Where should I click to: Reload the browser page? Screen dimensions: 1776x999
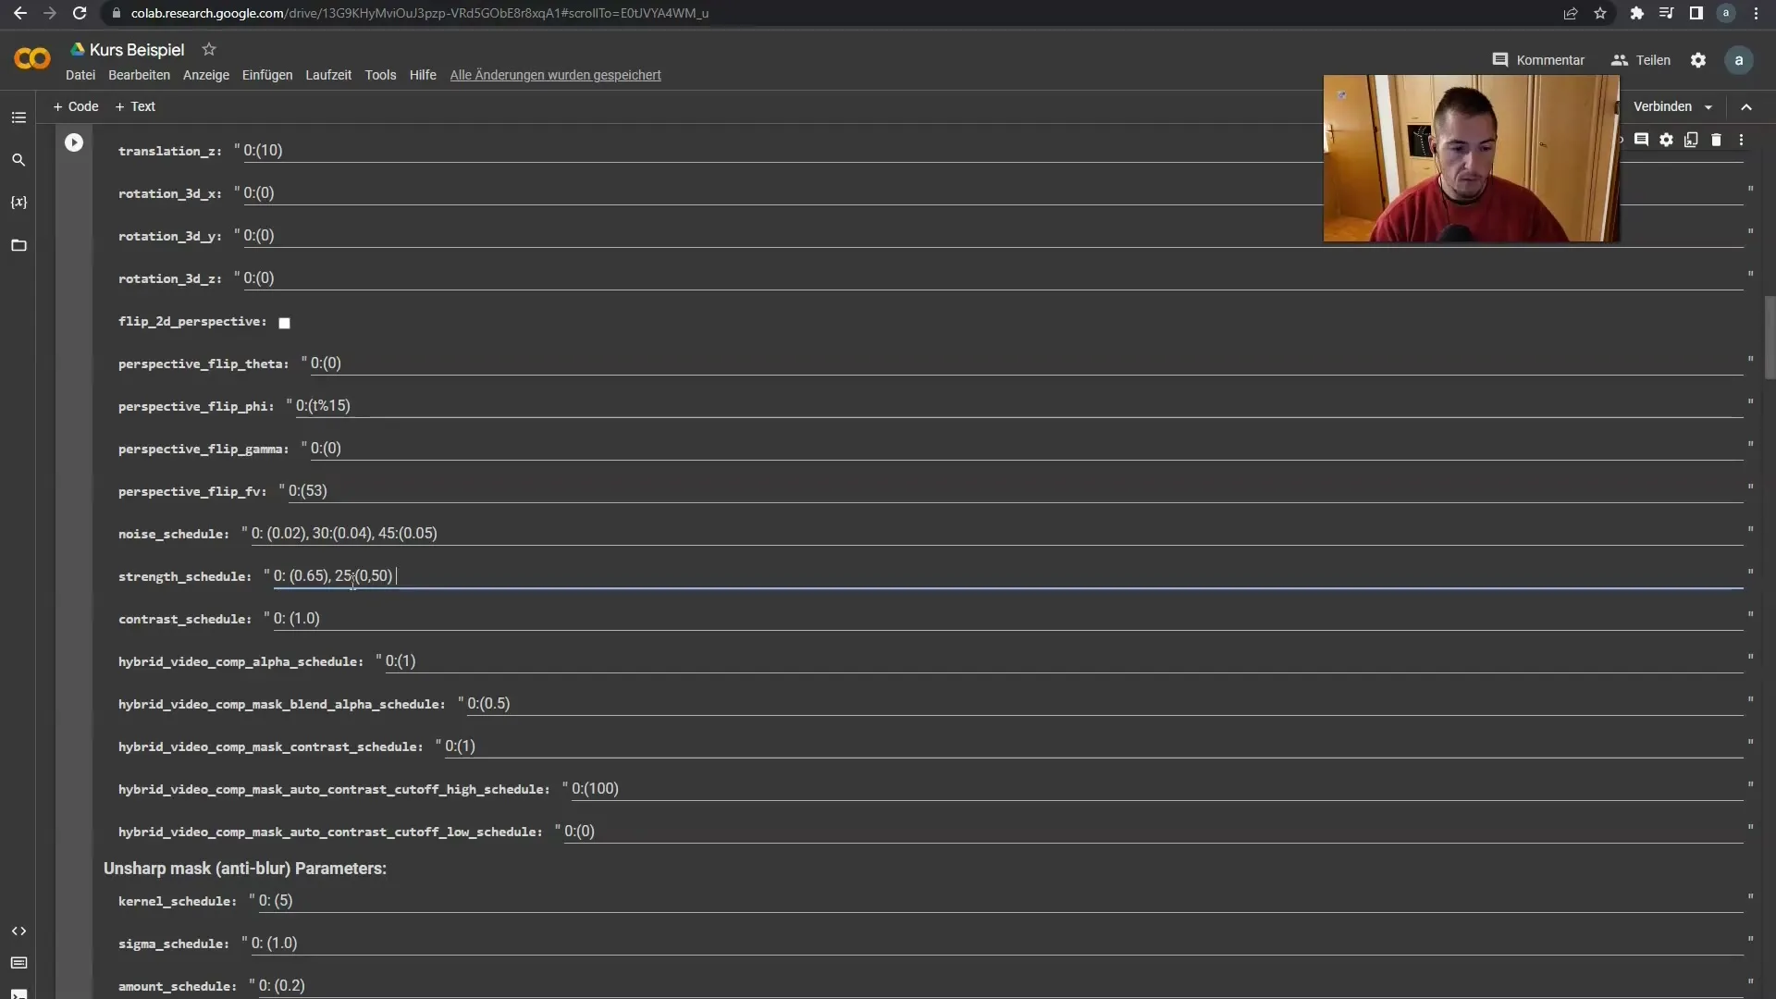click(80, 13)
